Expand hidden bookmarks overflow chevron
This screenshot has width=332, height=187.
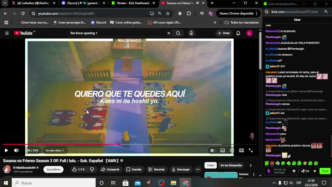point(215,23)
